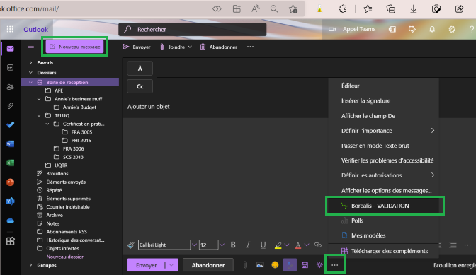Viewport: 476px width, 275px height.
Task: Collapse Annie's business stuff folder
Action: [x=39, y=99]
